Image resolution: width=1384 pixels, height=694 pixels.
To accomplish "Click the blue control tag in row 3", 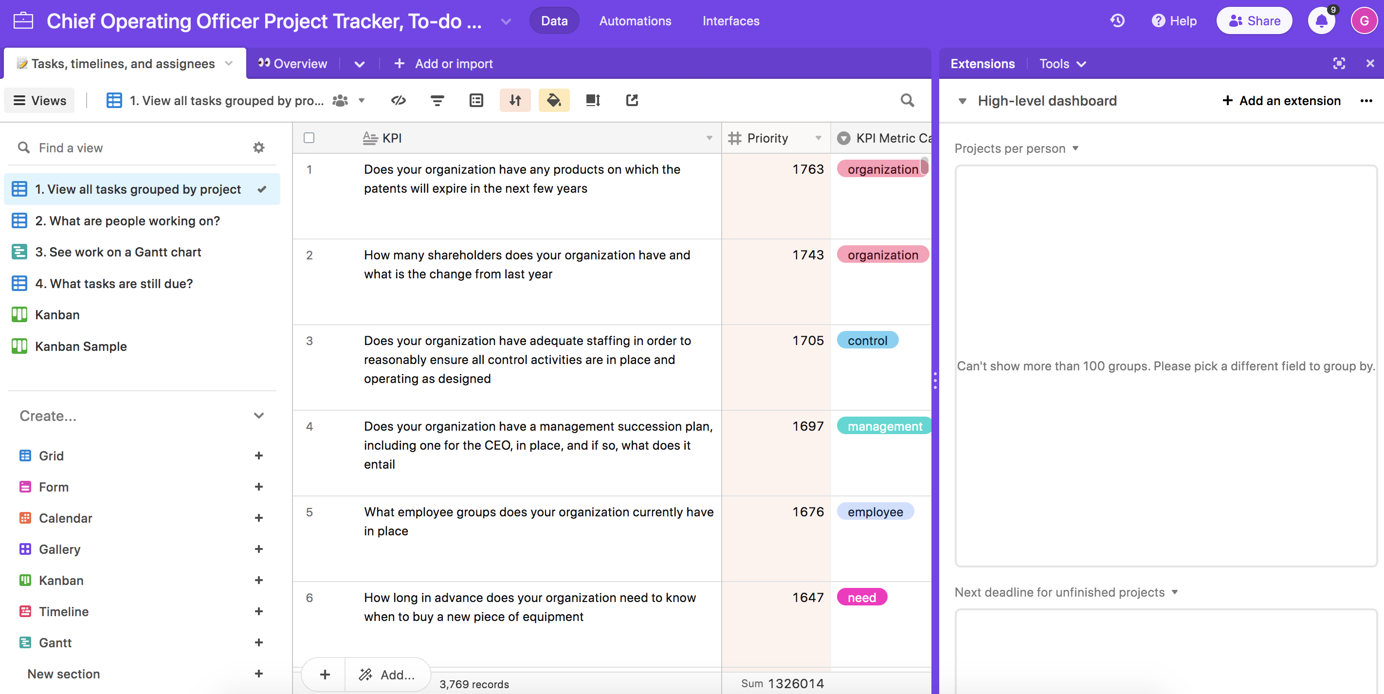I will pyautogui.click(x=867, y=341).
